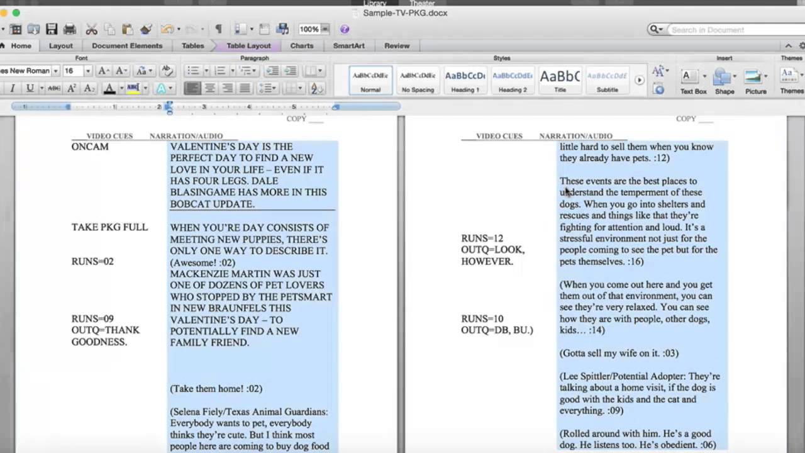Apply the Subtitle style
805x453 pixels.
click(607, 81)
